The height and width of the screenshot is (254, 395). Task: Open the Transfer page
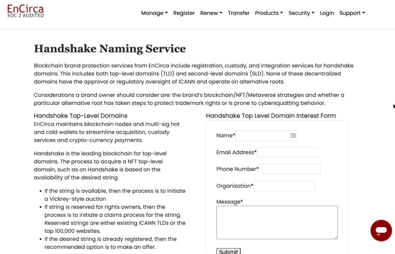pos(238,13)
